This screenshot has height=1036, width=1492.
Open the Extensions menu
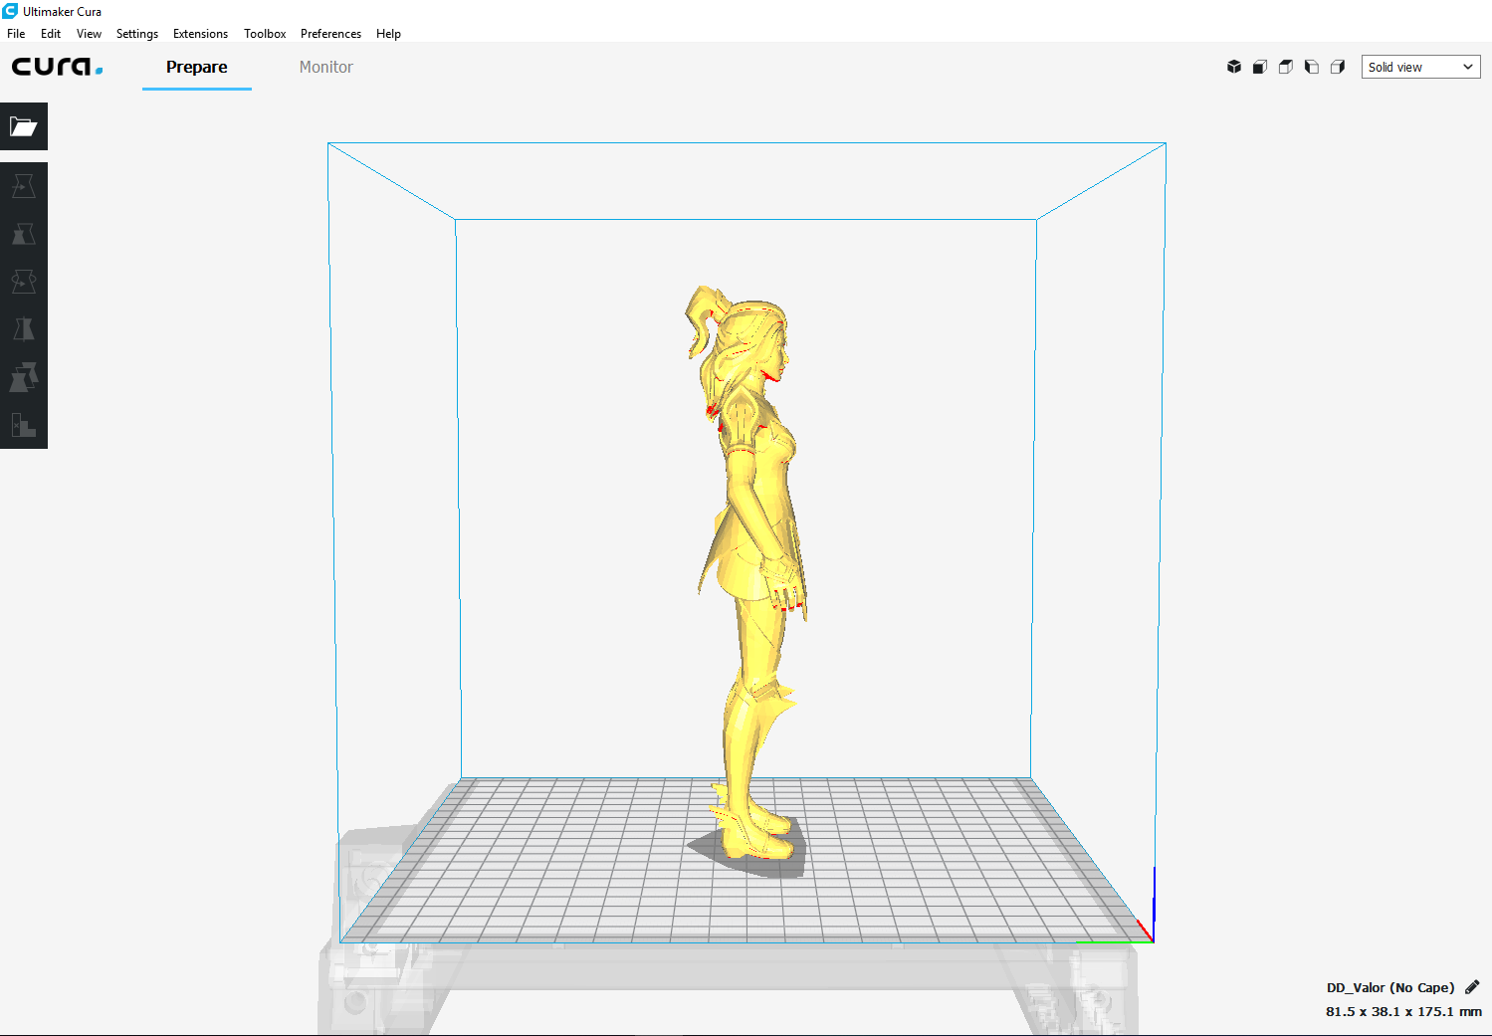coord(200,34)
